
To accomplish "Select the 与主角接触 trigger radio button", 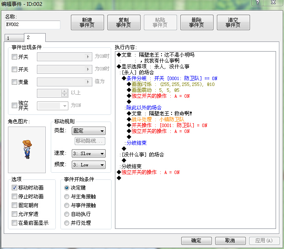I will [67, 197].
